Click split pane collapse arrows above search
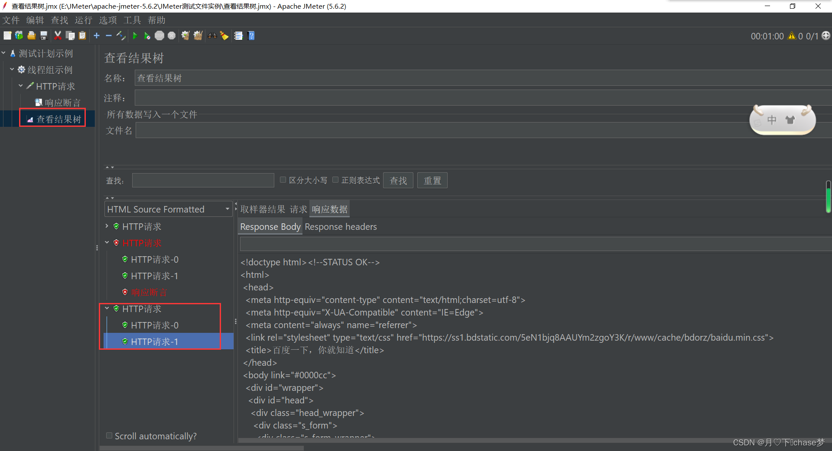832x451 pixels. [110, 167]
